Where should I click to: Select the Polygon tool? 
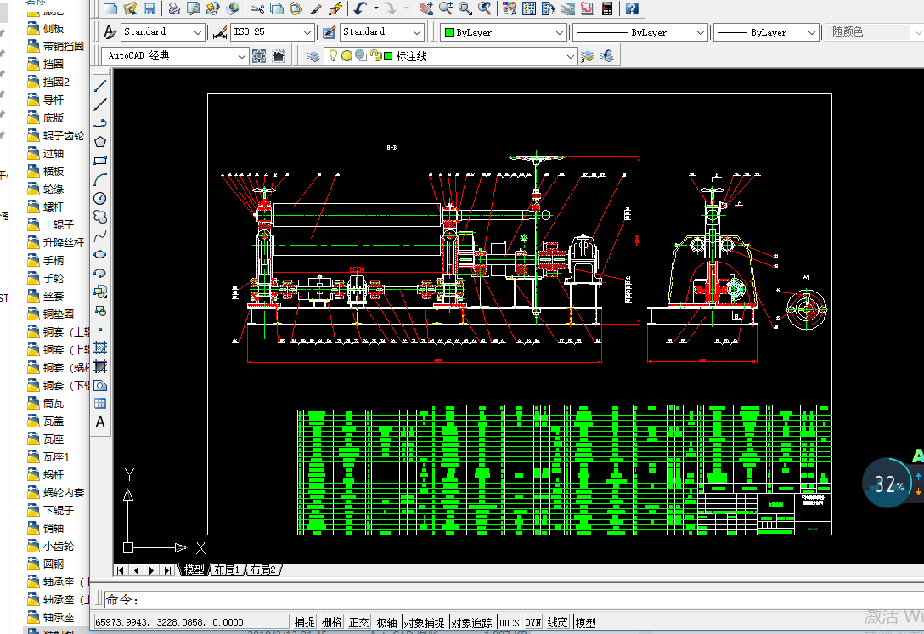(x=100, y=142)
